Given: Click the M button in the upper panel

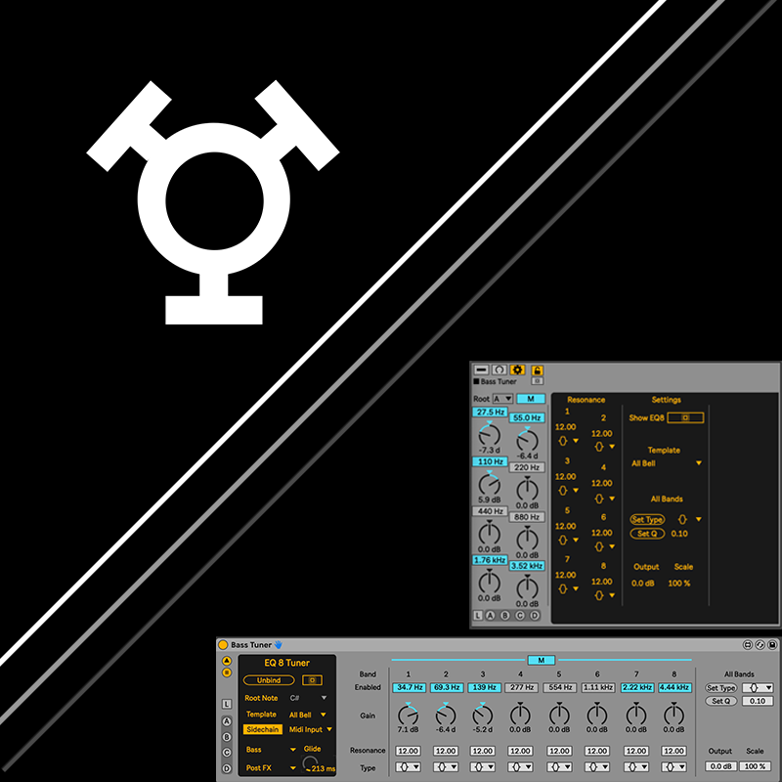Looking at the screenshot, I should point(531,399).
